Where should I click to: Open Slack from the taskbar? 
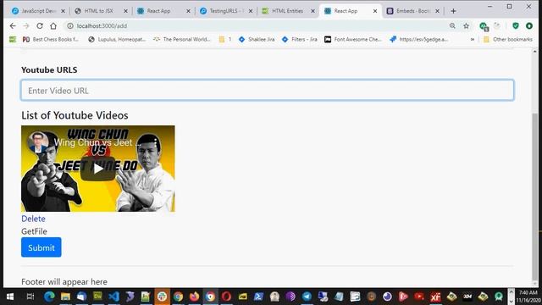[162, 297]
